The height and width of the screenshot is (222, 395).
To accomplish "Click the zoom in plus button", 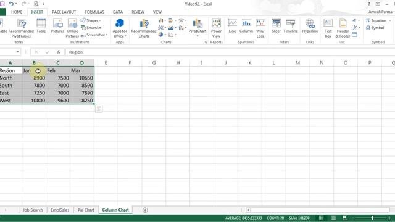I will (x=389, y=218).
